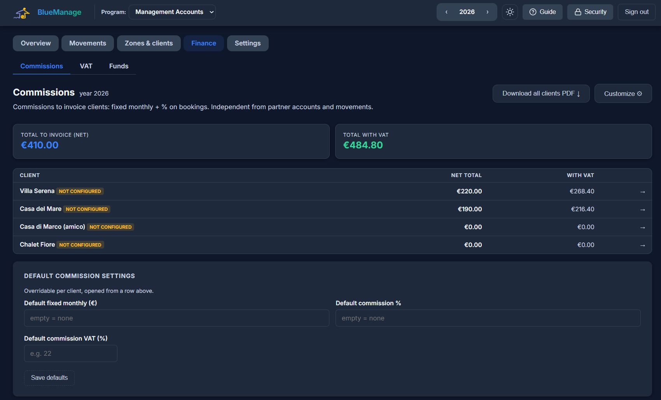Click the Villa Serena client name

37,191
